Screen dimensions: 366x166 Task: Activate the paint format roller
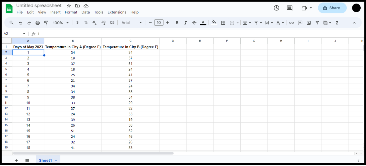coord(46,23)
